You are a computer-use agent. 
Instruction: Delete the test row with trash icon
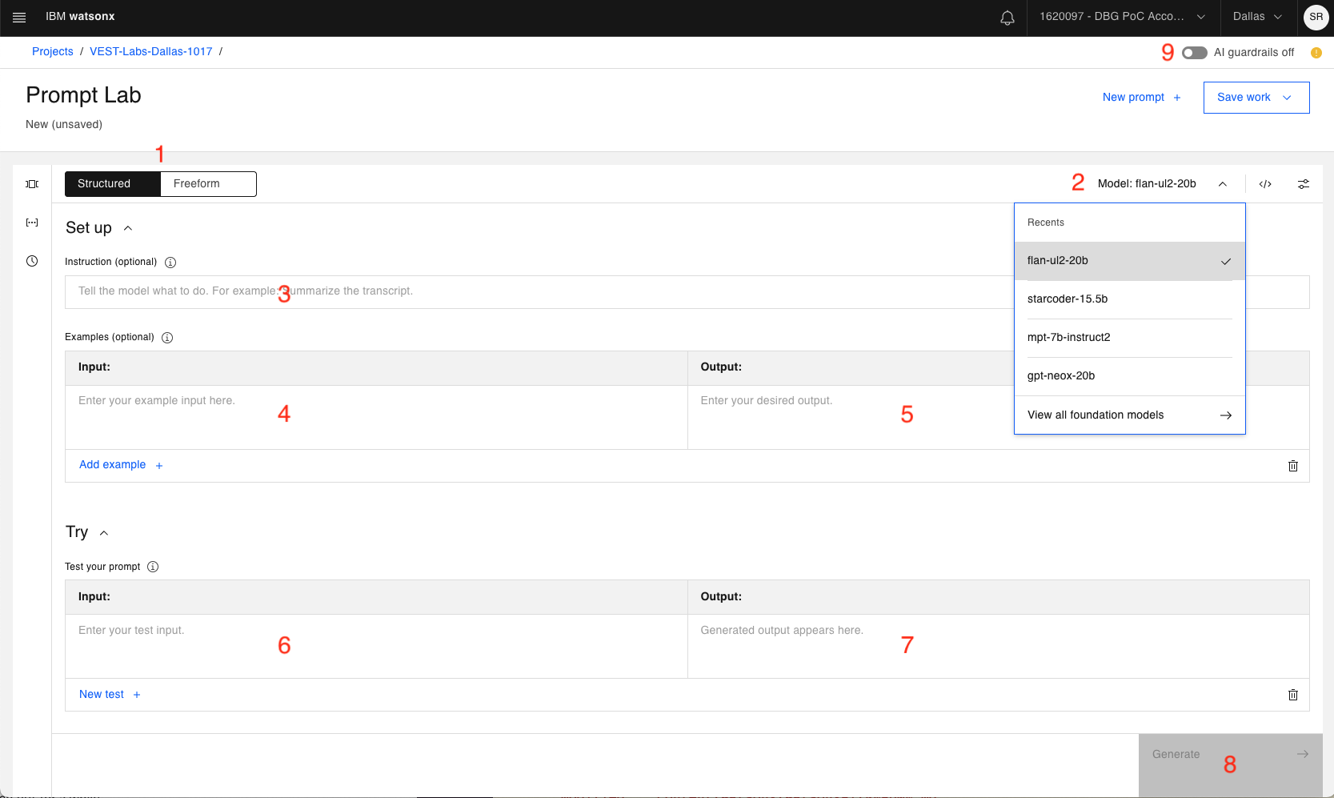coord(1292,695)
